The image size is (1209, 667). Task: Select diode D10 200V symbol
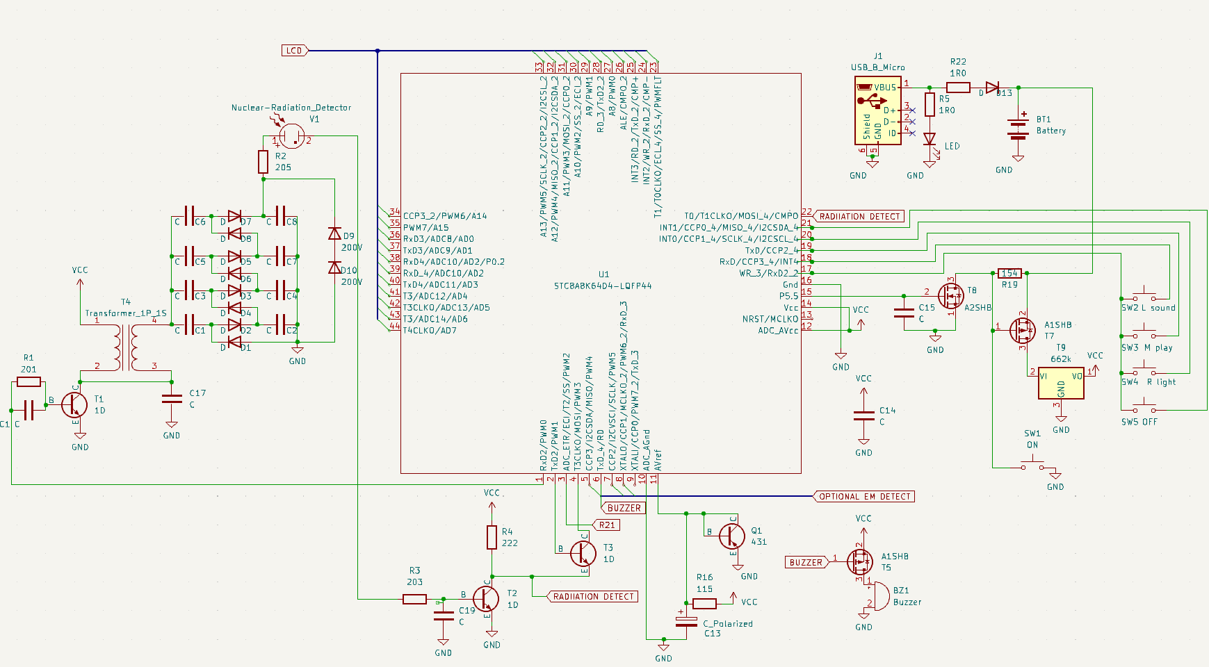(x=334, y=267)
